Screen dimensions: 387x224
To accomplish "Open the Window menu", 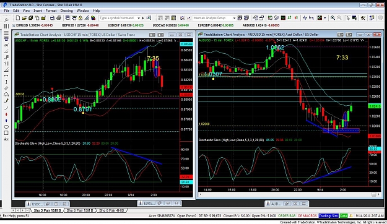I will click(x=83, y=11).
